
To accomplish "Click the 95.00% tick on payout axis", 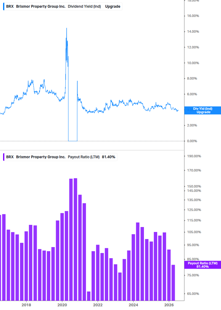I will click(193, 245).
